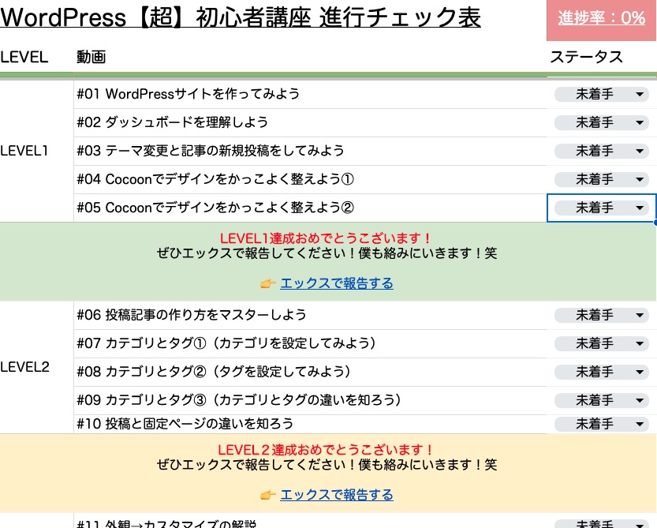This screenshot has width=657, height=528.
Task: Click the pointing hand emoji in LEVEL2 banner
Action: [267, 496]
